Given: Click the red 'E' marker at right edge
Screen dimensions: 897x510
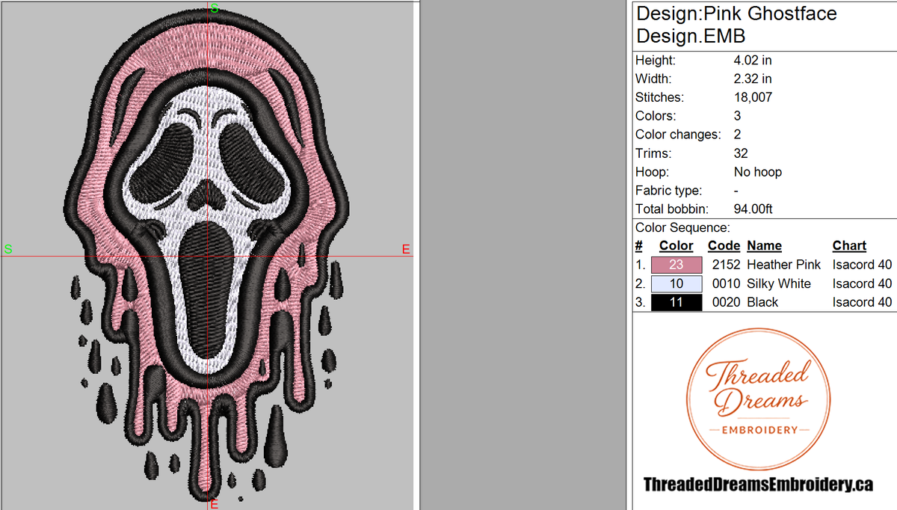Looking at the screenshot, I should (406, 249).
